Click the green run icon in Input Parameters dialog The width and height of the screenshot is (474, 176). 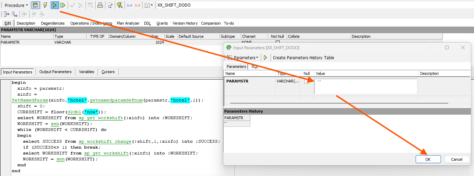265,58
